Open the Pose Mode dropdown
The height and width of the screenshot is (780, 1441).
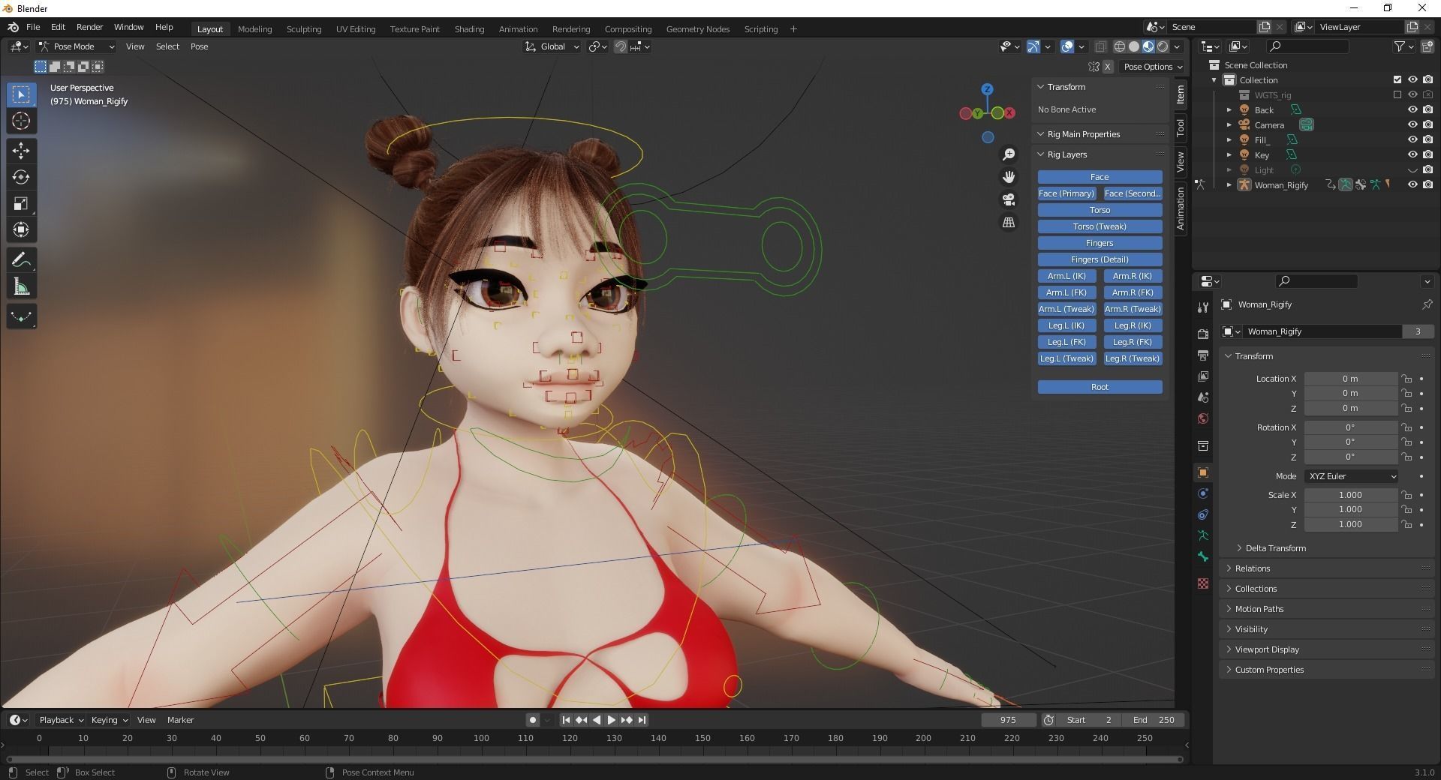coord(77,46)
